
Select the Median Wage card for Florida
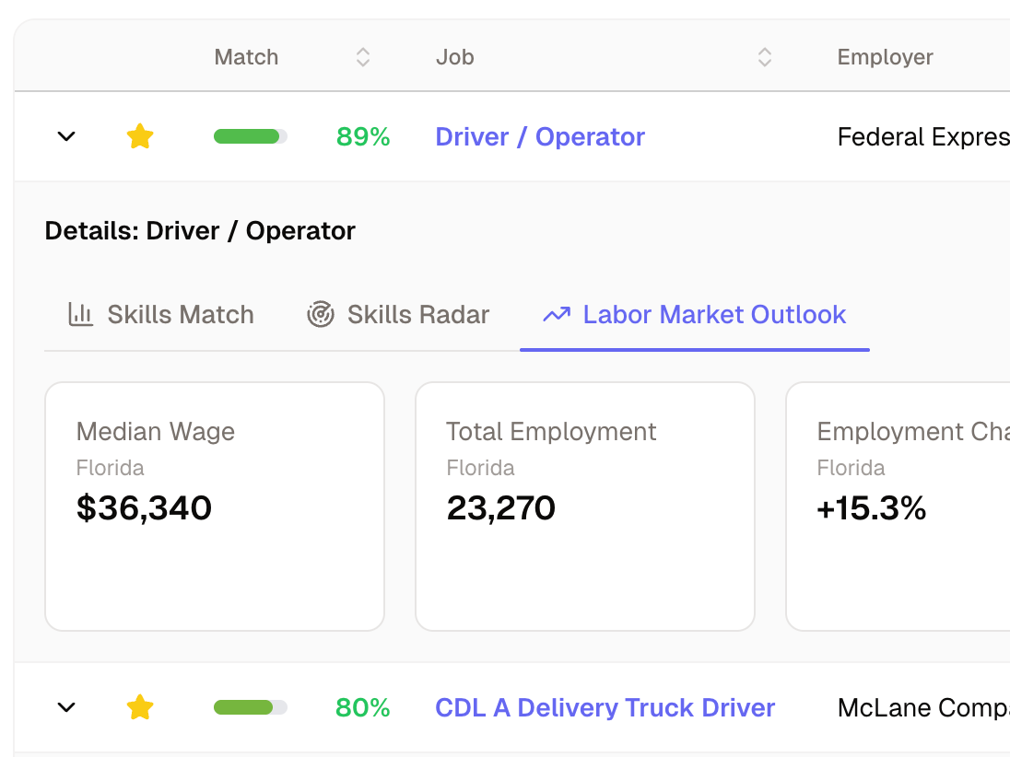tap(215, 506)
